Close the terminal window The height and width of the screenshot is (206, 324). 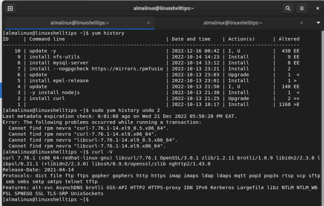[x=316, y=8]
